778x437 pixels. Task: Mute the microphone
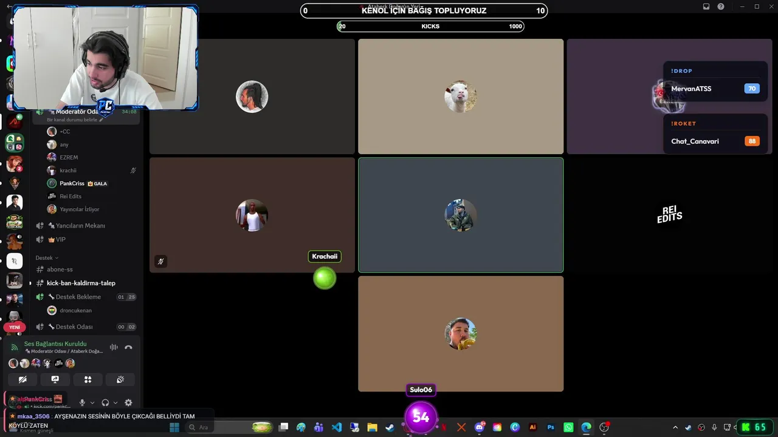82,402
